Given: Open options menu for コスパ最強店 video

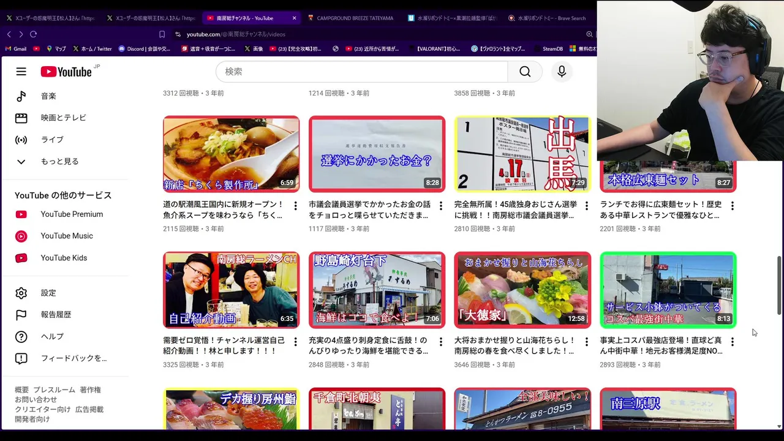Looking at the screenshot, I should click(x=733, y=342).
